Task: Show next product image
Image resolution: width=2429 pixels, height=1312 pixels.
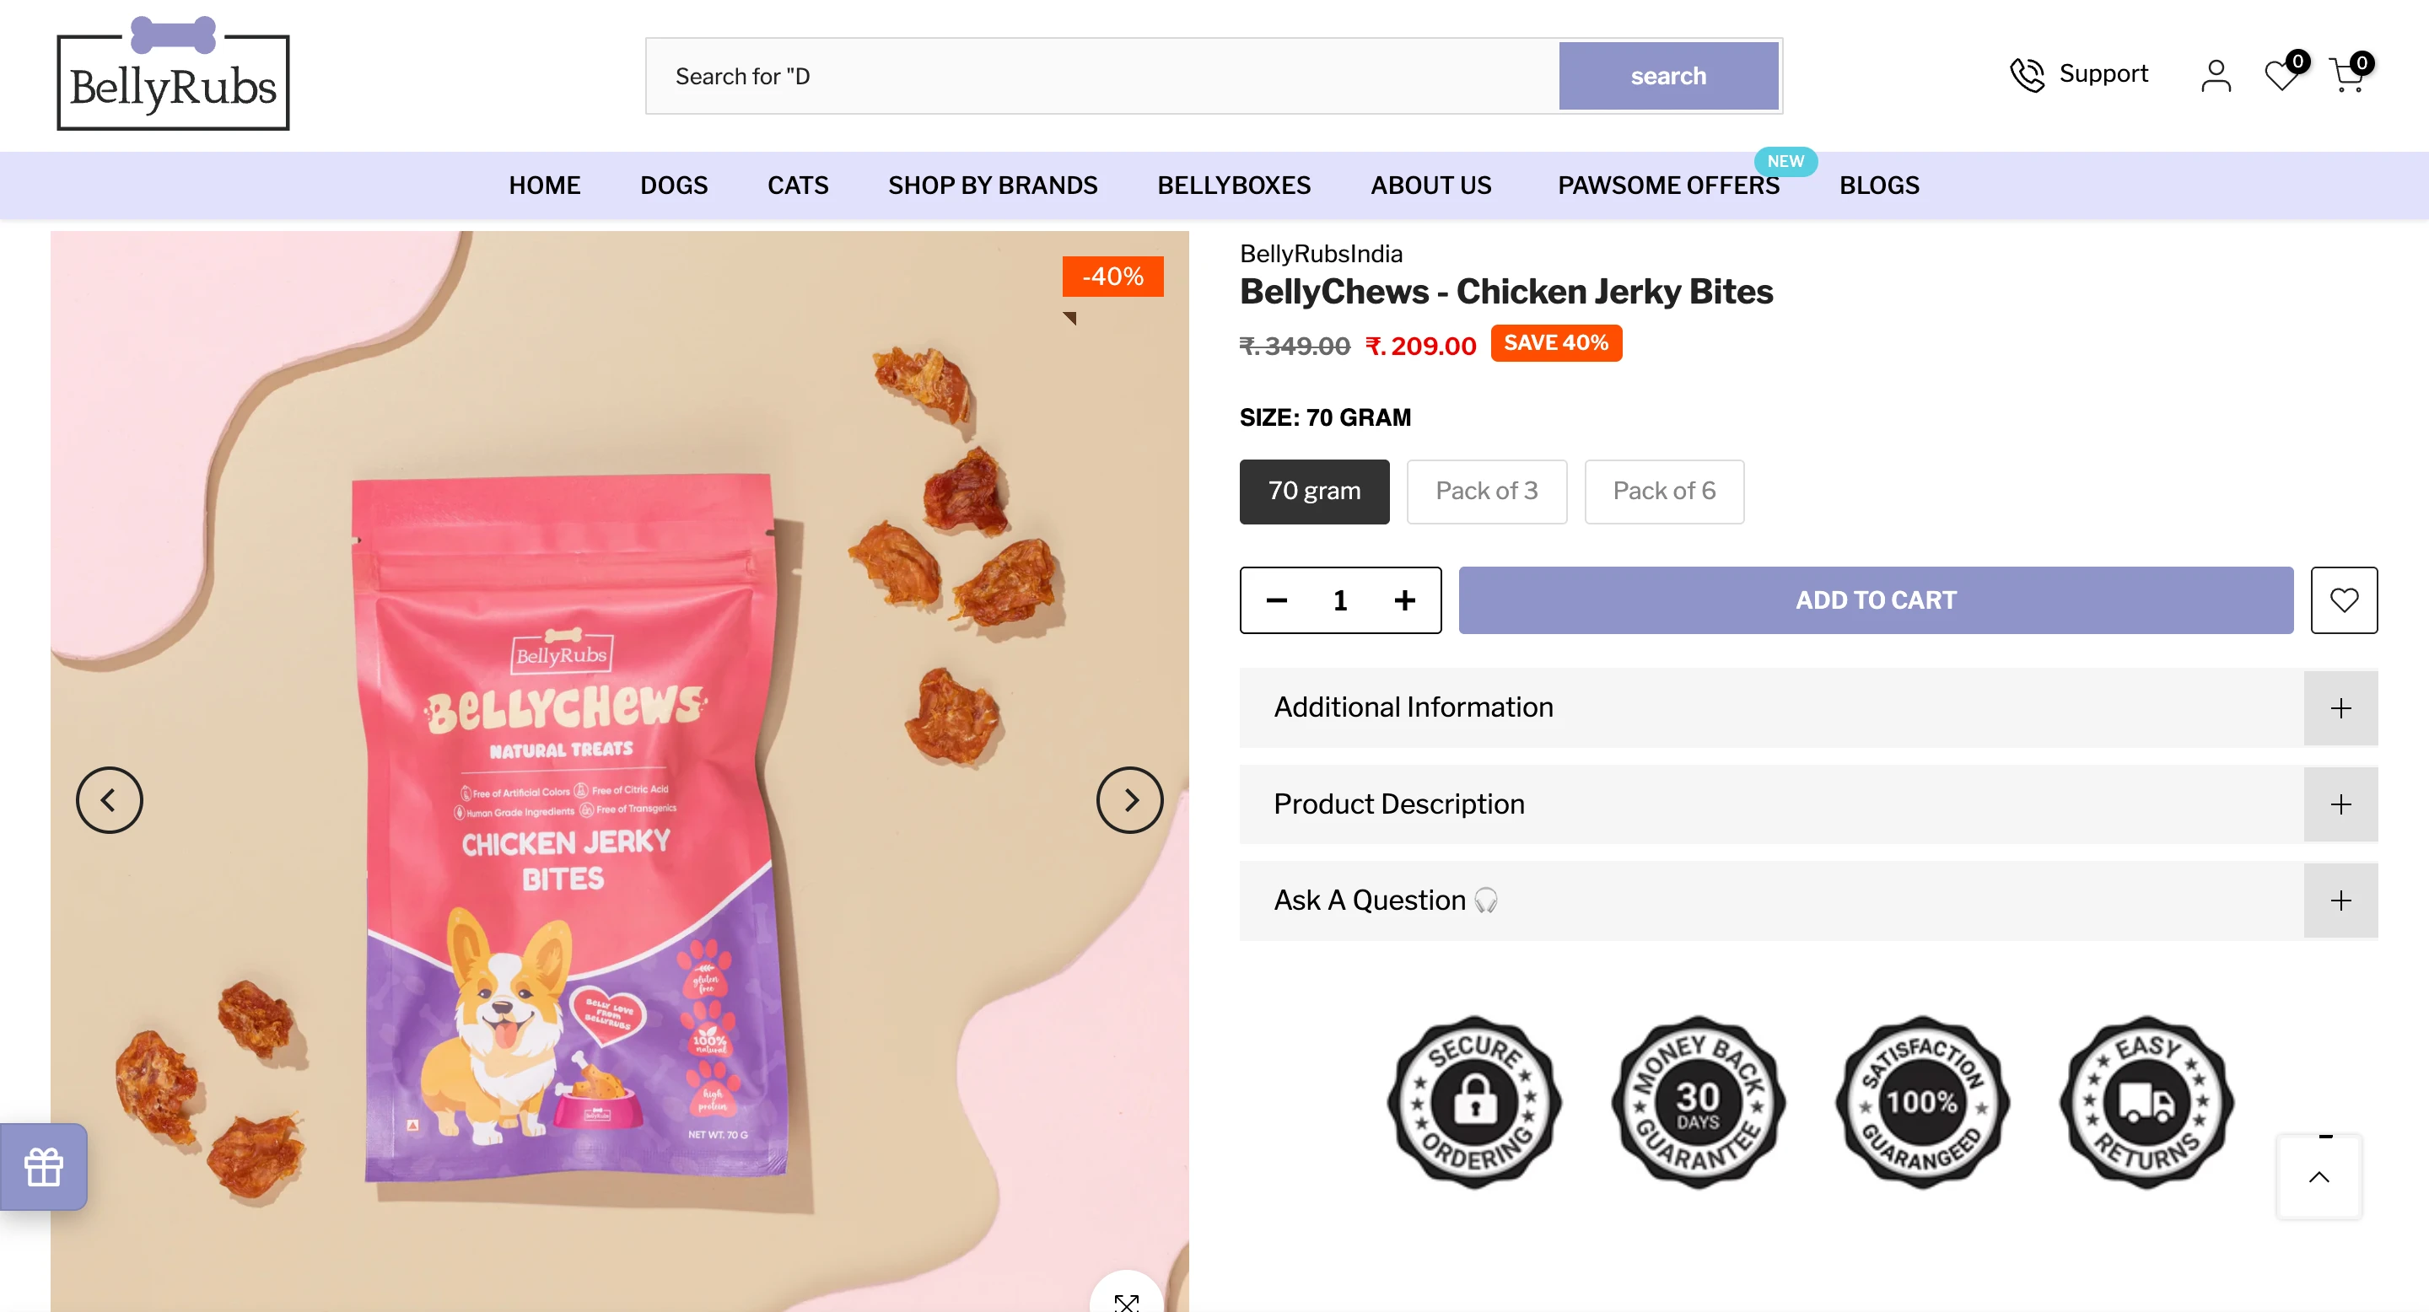Action: [x=1129, y=800]
